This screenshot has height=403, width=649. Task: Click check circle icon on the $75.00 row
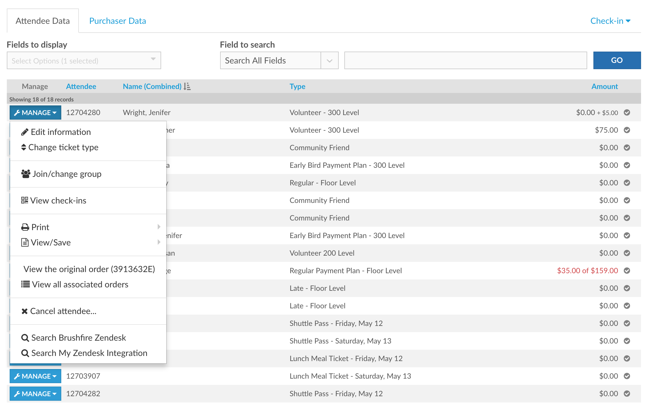tap(627, 130)
